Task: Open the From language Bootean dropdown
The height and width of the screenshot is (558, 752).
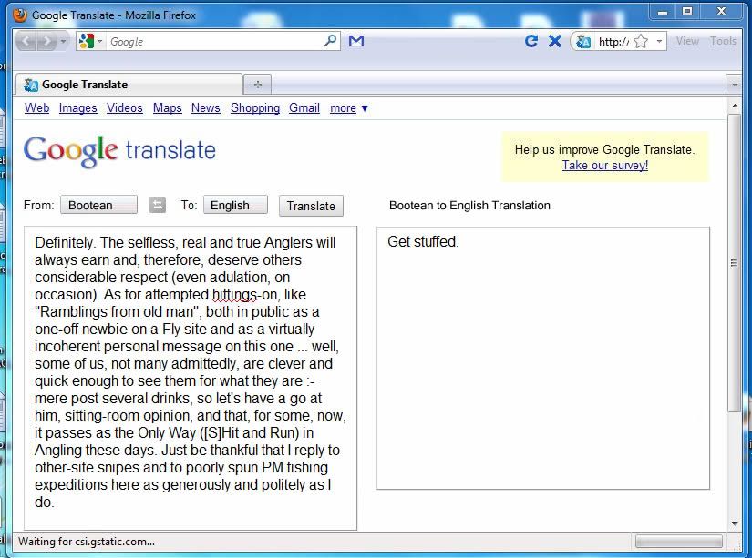Action: (x=98, y=205)
